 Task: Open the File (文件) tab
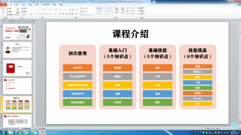click(x=3, y=5)
